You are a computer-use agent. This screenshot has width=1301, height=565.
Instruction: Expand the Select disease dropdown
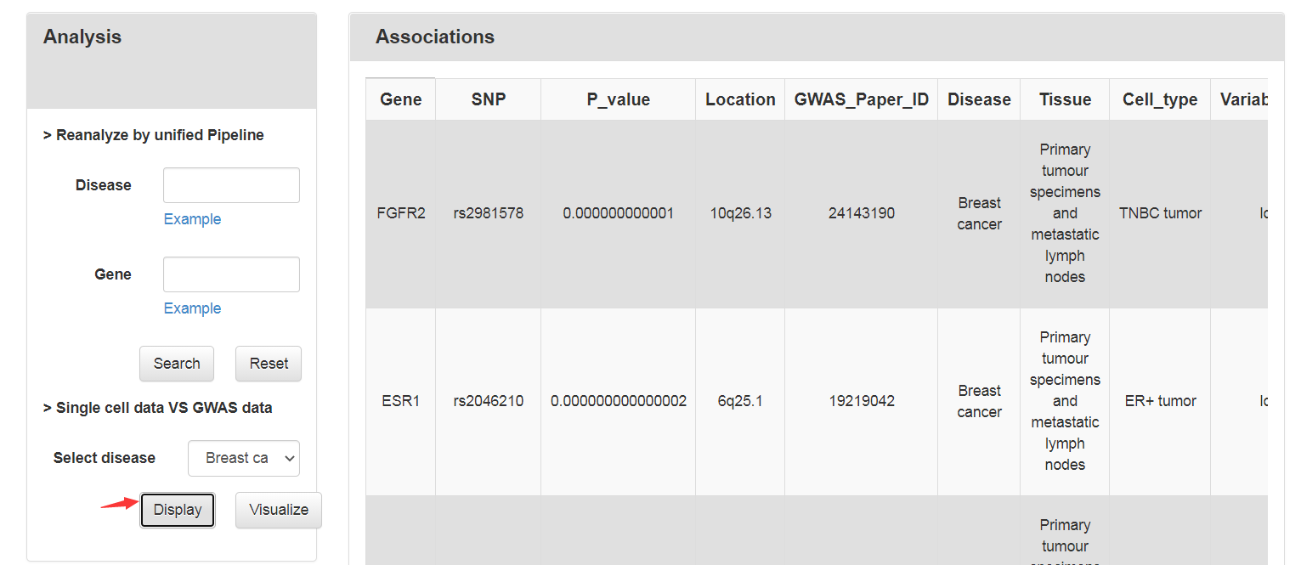tap(244, 458)
